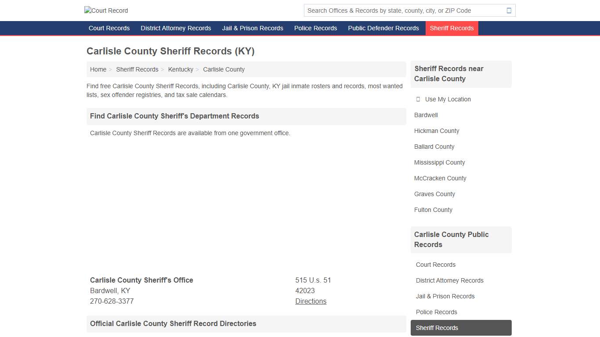
Task: Click the Sheriff Records highlighted sidebar entry
Action: click(x=437, y=328)
